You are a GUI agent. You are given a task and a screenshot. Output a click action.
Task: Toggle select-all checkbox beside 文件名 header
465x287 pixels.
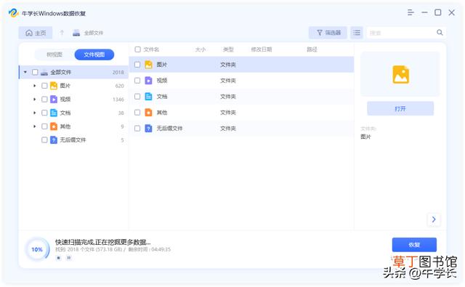tap(137, 49)
